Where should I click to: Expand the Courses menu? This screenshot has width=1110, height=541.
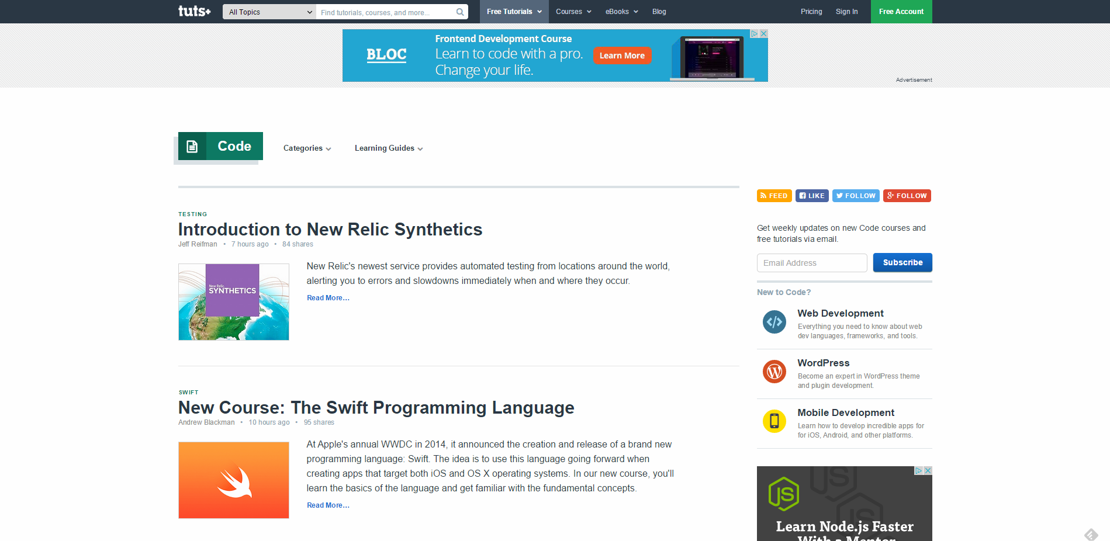[x=573, y=12]
